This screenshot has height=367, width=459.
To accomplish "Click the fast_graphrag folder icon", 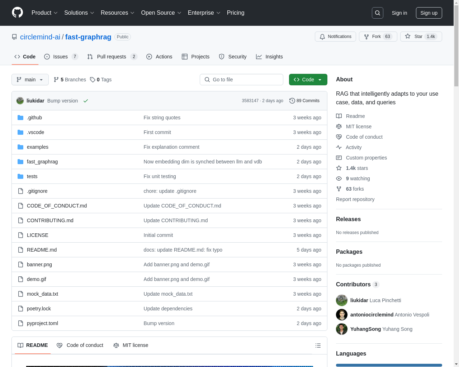I will coord(20,162).
